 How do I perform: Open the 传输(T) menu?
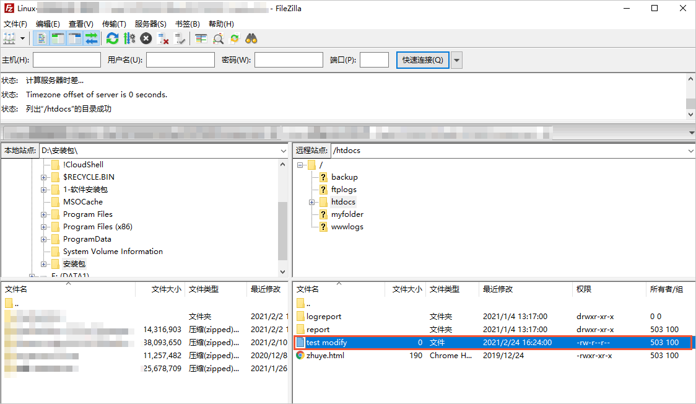click(114, 24)
